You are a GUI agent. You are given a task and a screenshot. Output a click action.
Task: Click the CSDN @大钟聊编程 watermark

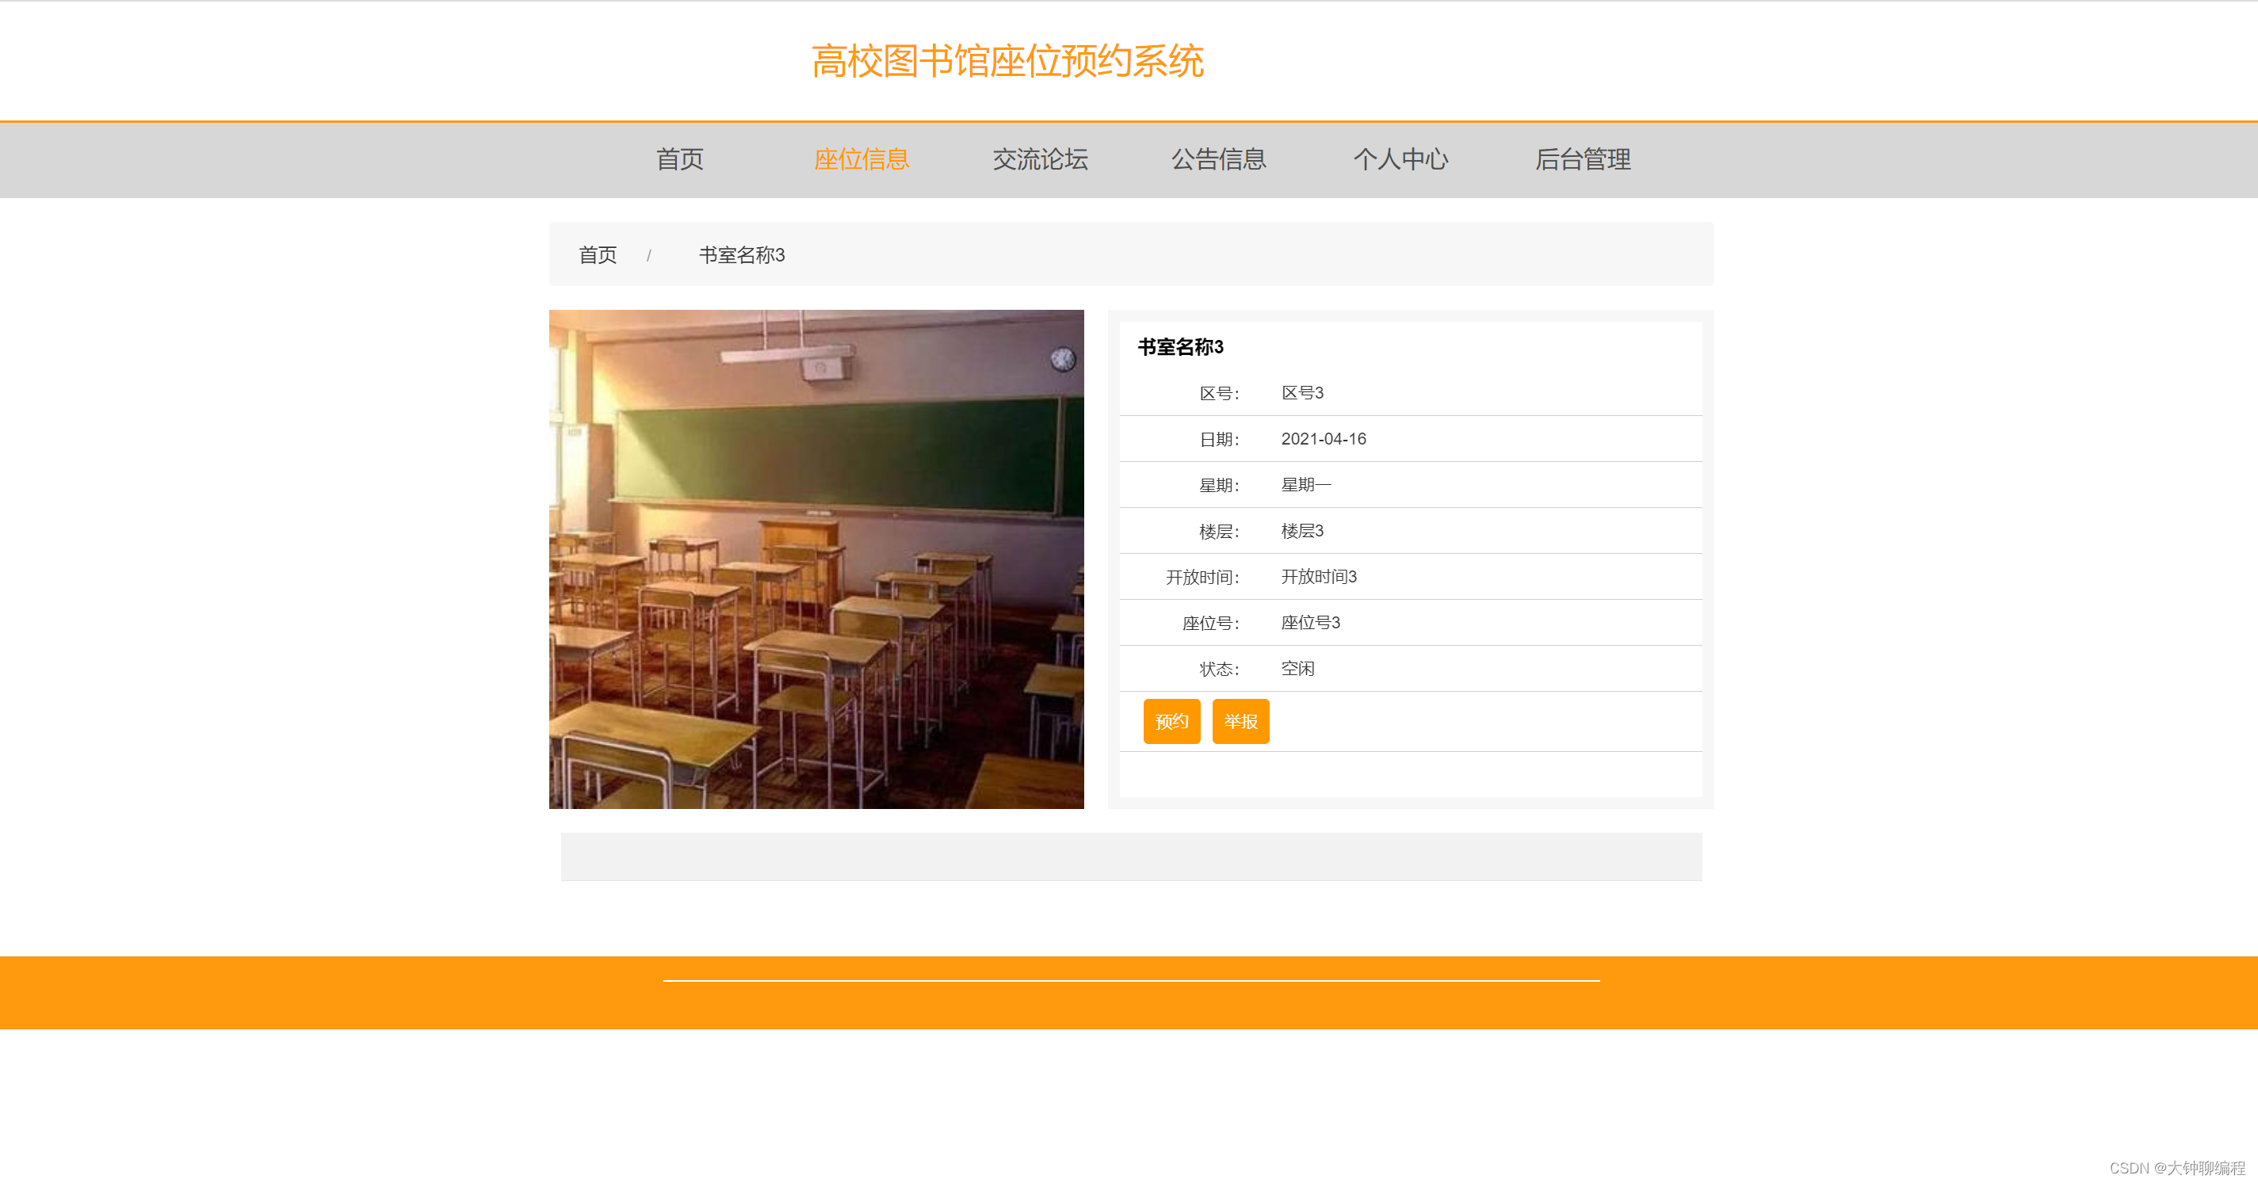click(x=2176, y=1167)
